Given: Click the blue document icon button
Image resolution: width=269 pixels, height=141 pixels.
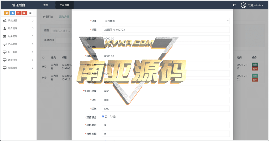Looking at the screenshot, I should (13, 13).
